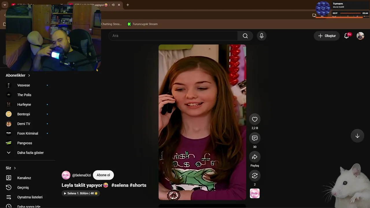Remix the Short with the remix icon
The height and width of the screenshot is (208, 370).
255,176
